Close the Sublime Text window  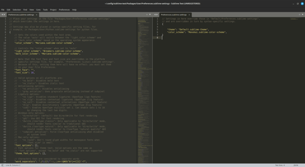pyautogui.click(x=302, y=4)
